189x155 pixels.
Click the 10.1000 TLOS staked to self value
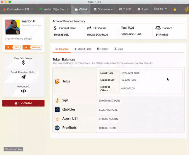click(129, 80)
